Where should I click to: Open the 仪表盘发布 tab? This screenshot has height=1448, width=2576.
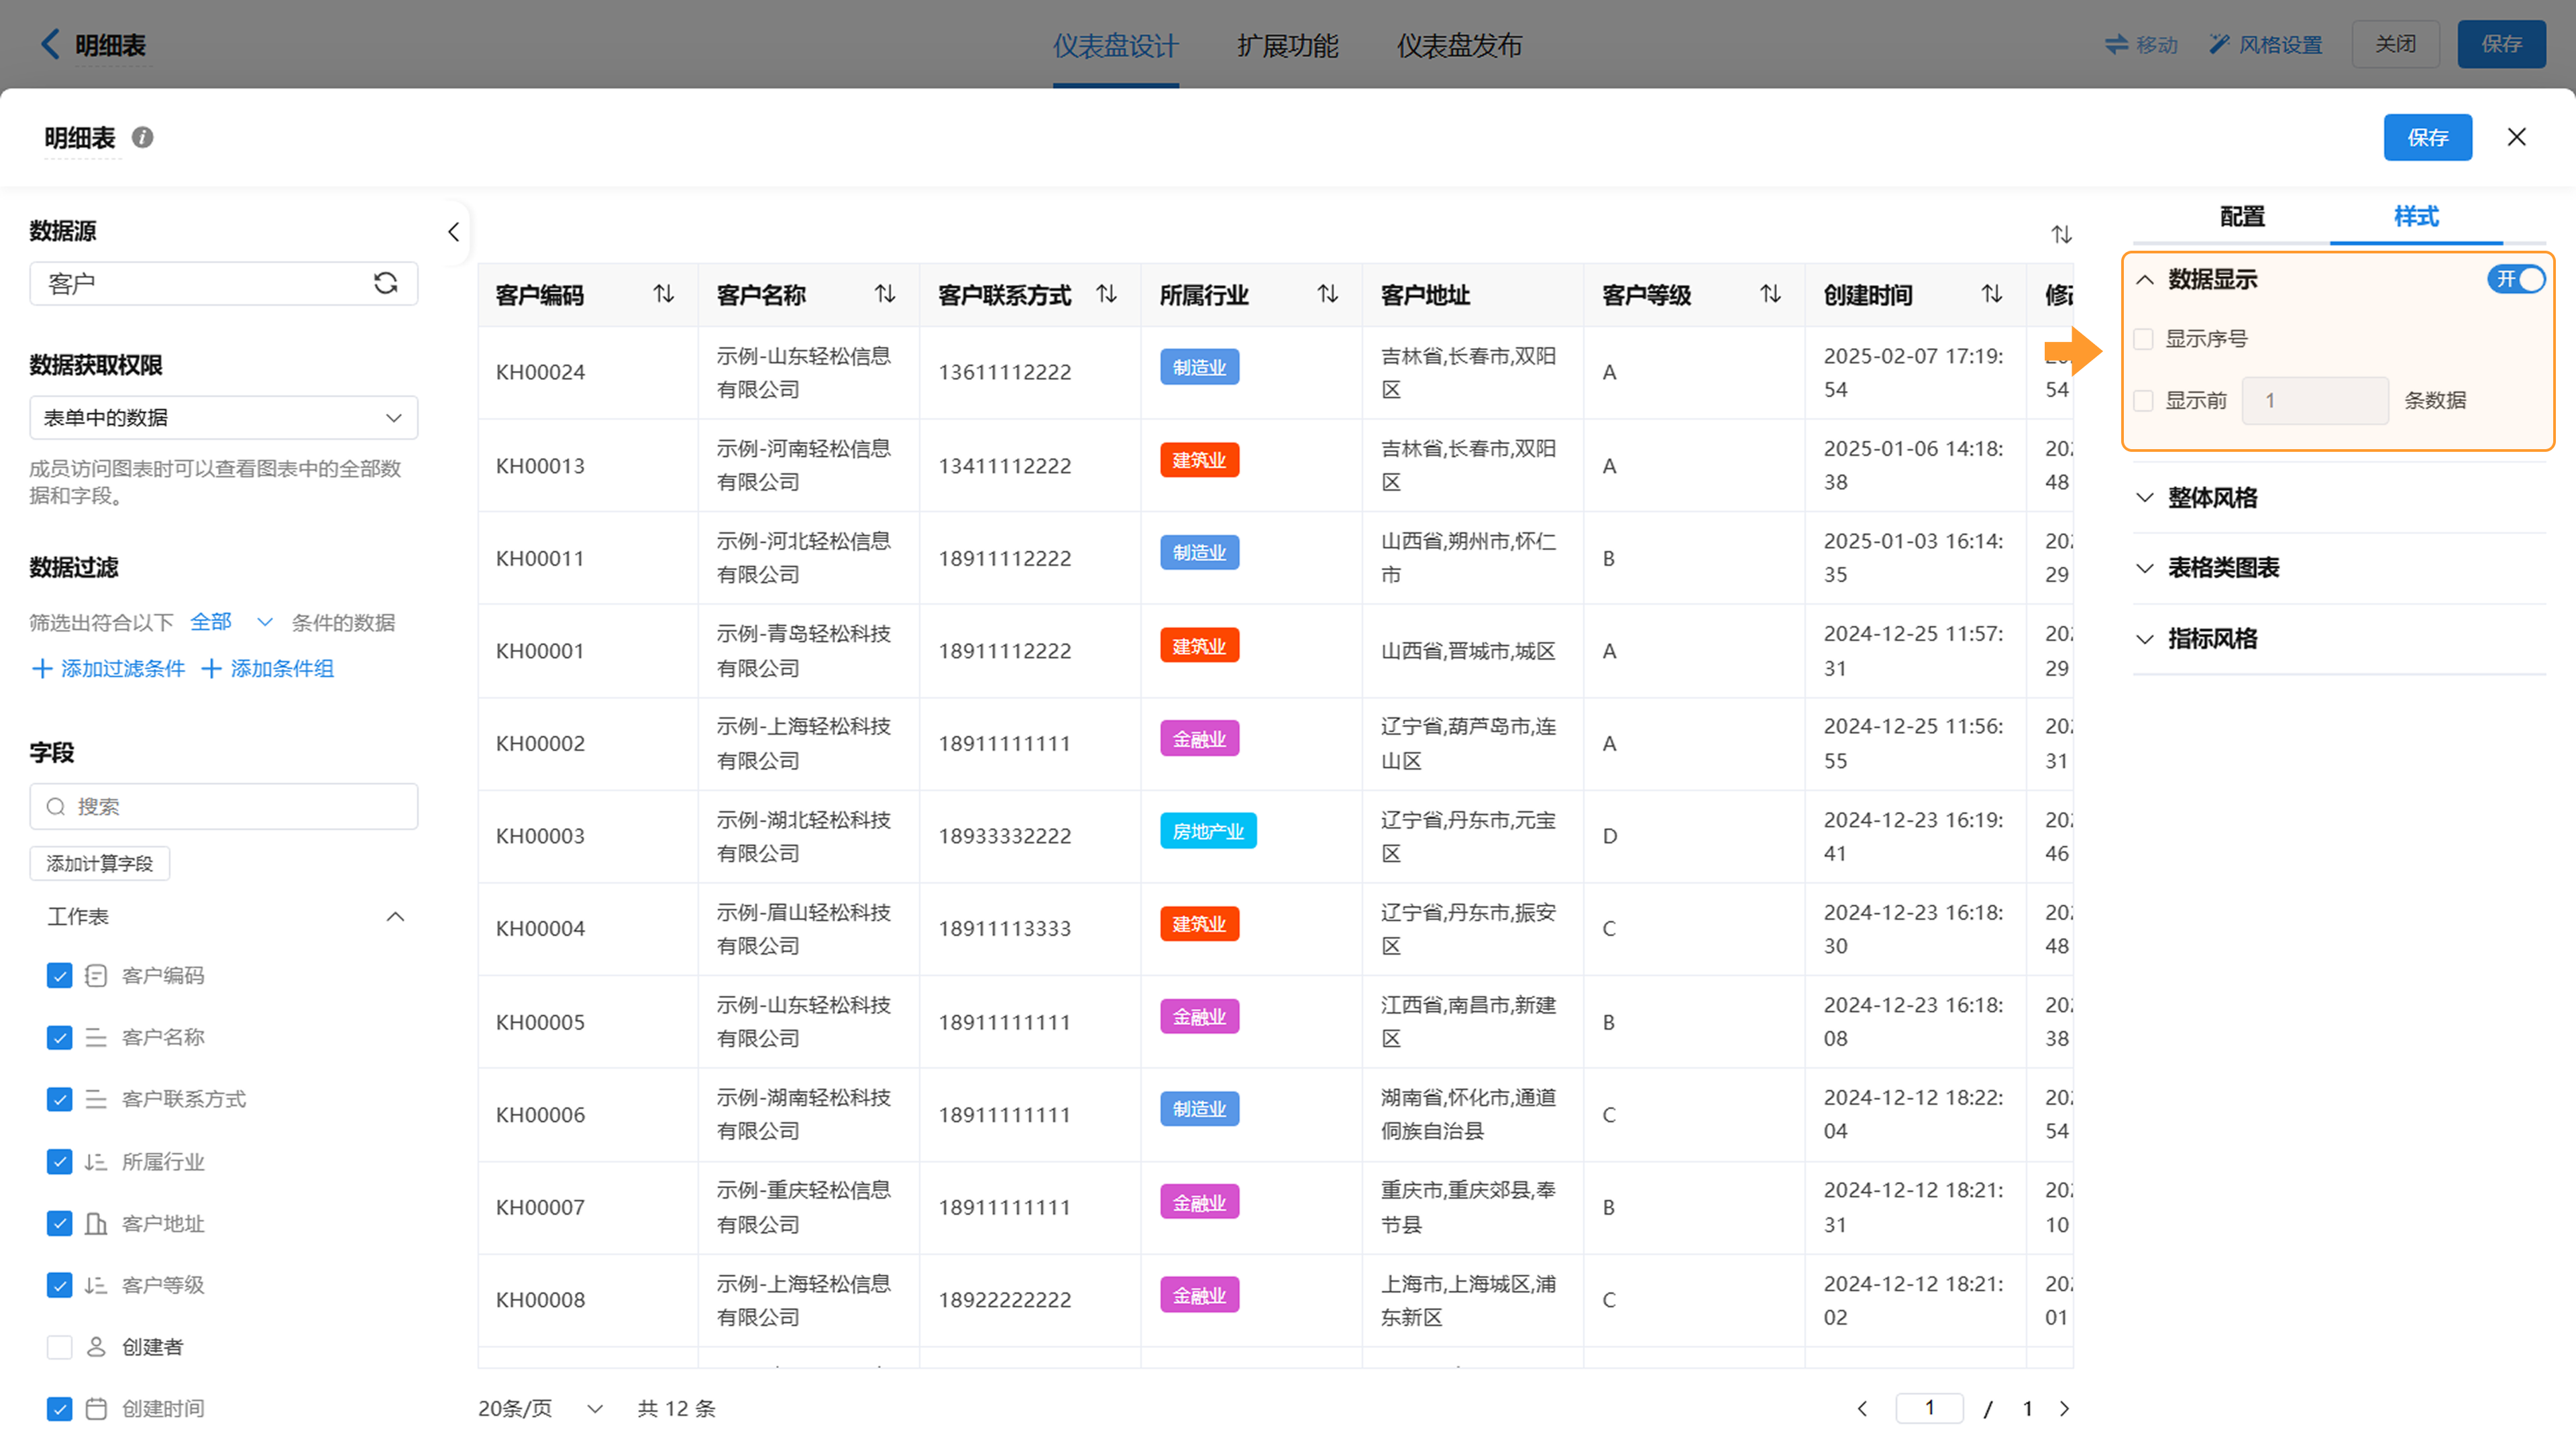click(1459, 45)
